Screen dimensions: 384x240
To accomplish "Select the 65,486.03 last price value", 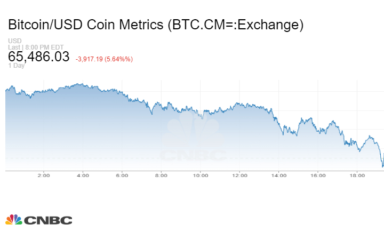I will [x=38, y=57].
